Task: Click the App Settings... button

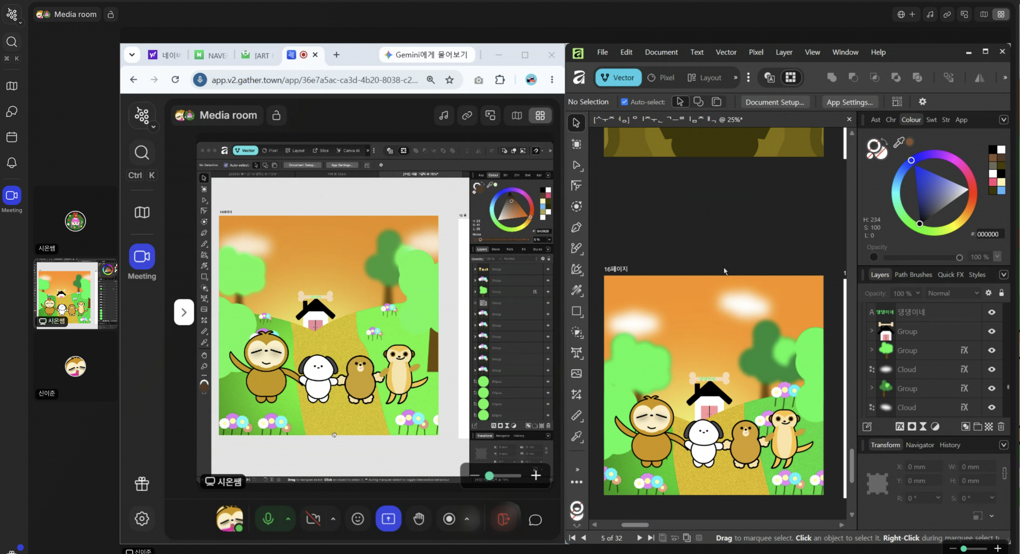Action: tap(849, 102)
